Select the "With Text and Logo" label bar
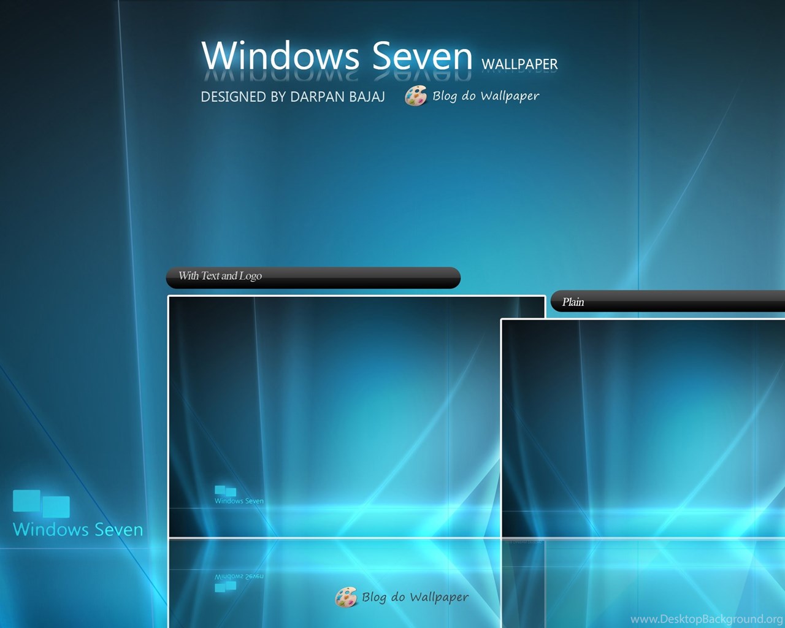This screenshot has height=628, width=785. (313, 277)
